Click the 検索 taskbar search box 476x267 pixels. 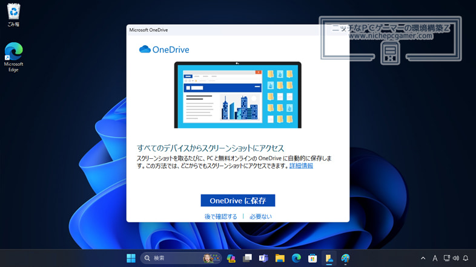point(181,258)
